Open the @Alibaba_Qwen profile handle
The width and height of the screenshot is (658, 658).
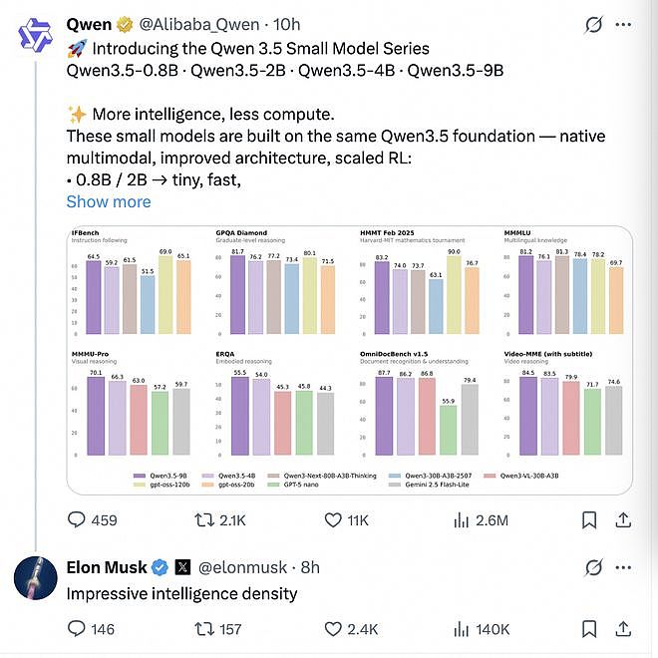[x=199, y=25]
